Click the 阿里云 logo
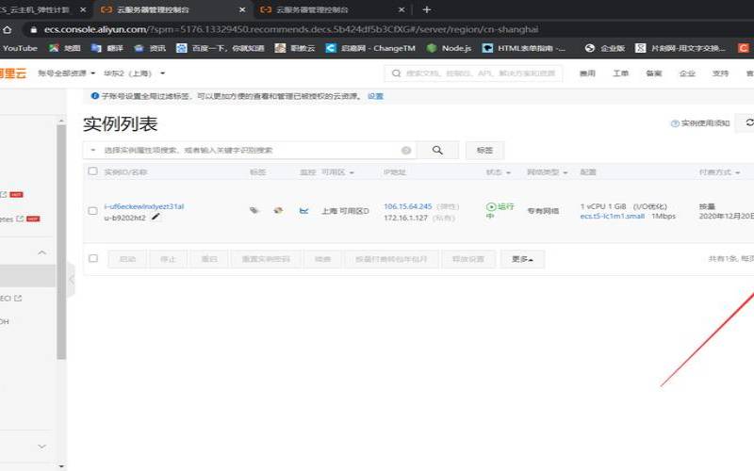 click(13, 73)
